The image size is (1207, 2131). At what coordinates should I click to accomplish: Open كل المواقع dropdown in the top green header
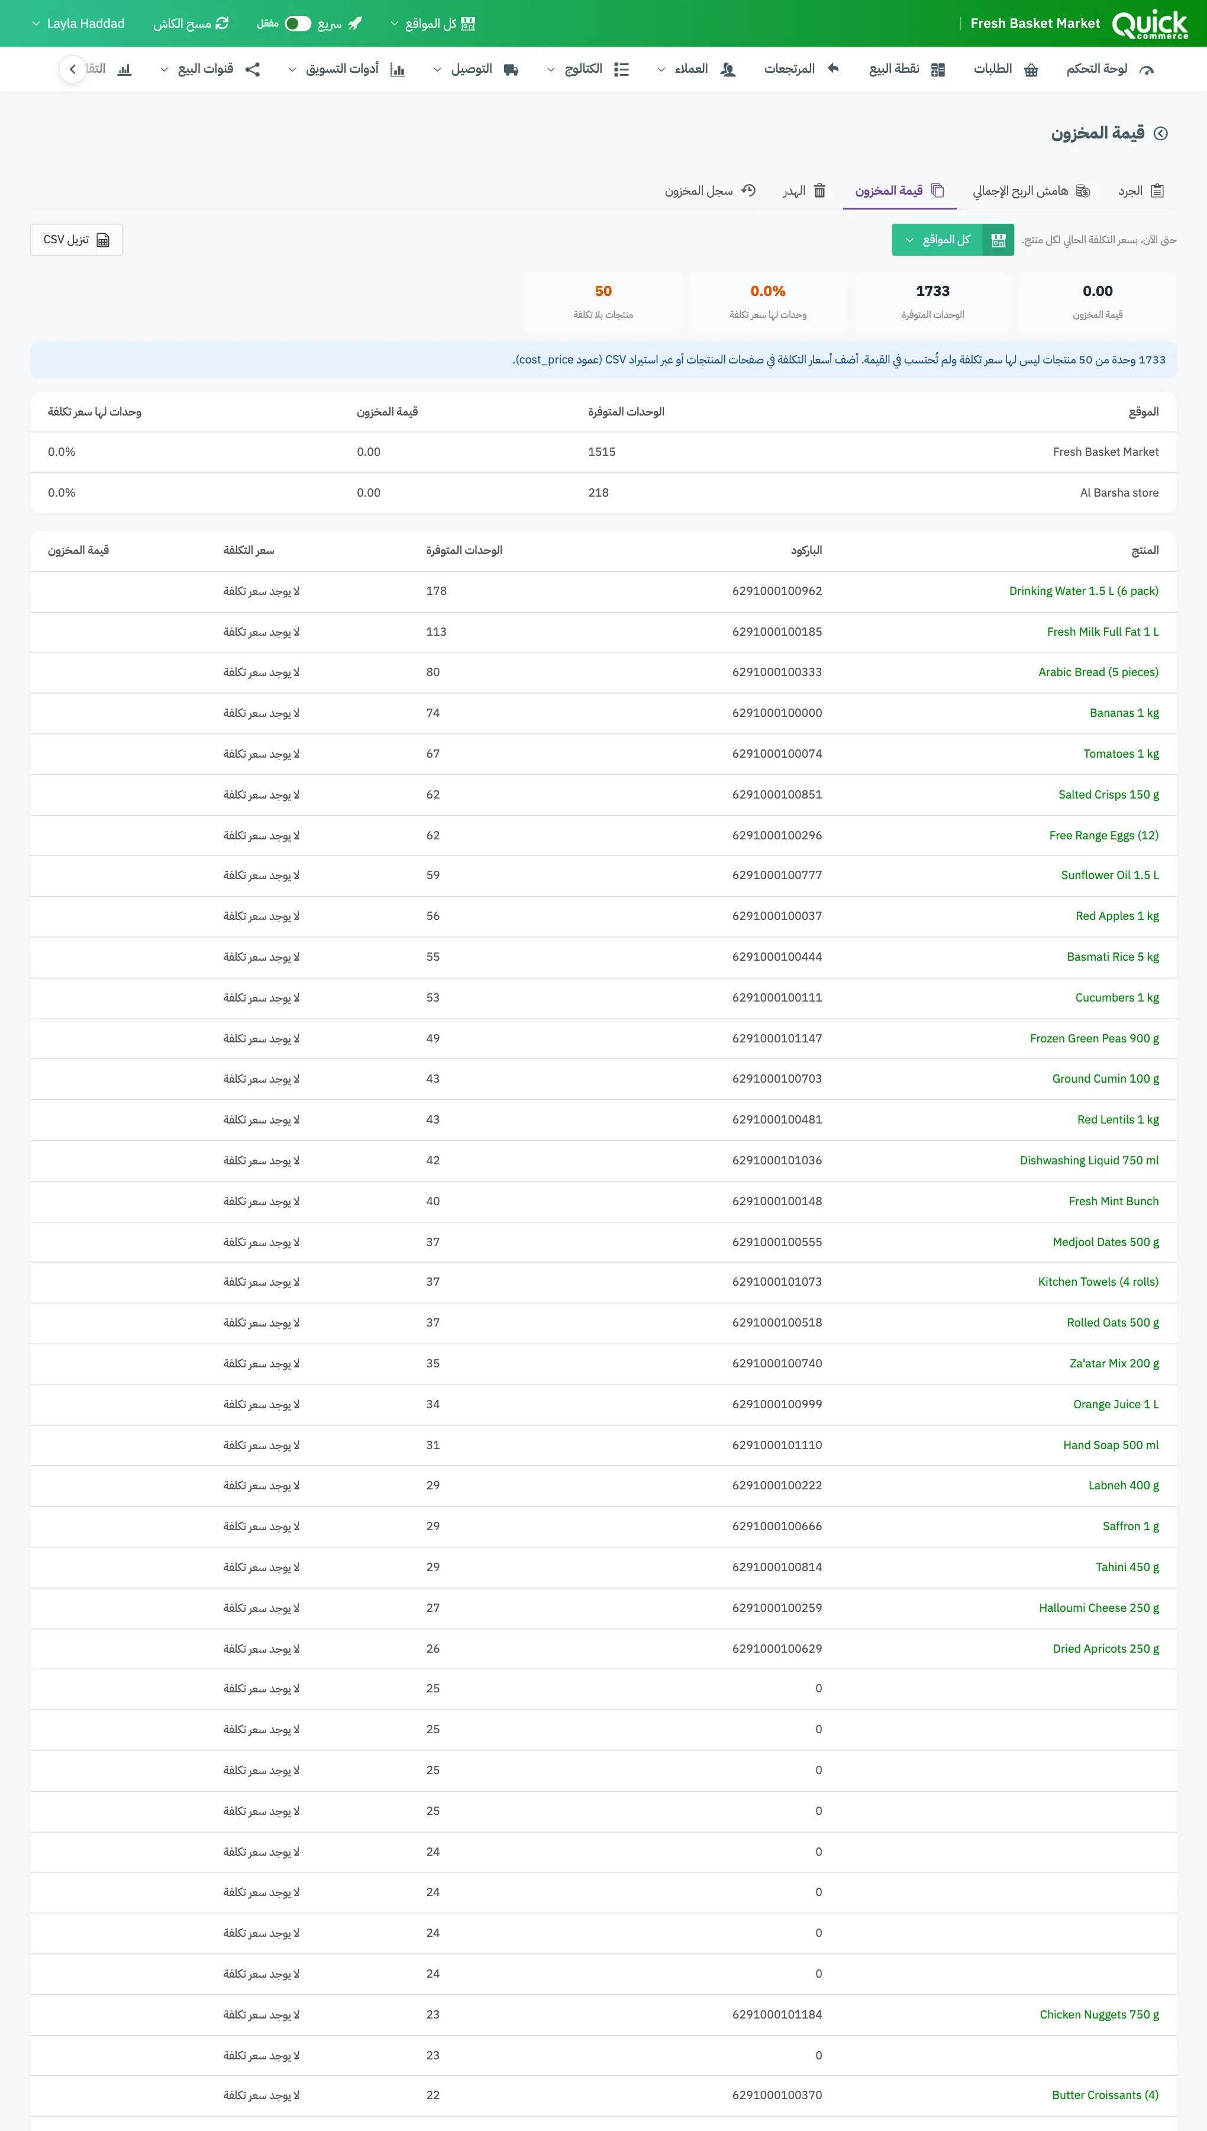click(x=433, y=23)
